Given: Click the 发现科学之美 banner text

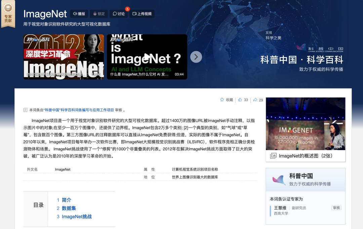Looking at the screenshot, I should tap(273, 35).
